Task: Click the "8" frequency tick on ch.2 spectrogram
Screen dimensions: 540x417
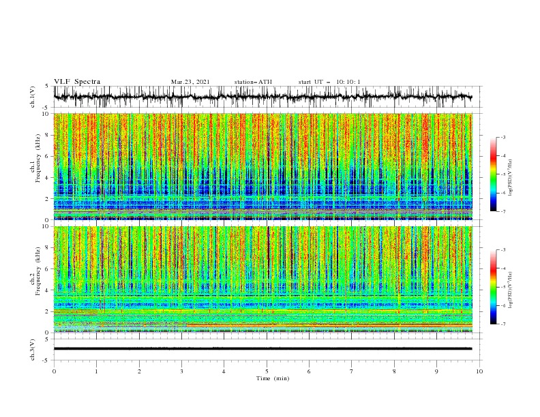Action: (48, 248)
